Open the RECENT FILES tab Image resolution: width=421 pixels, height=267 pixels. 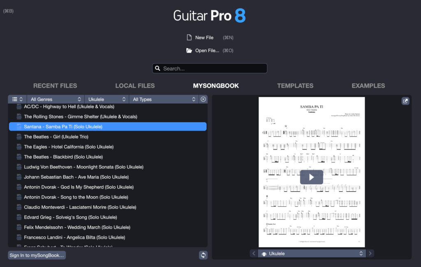coord(55,85)
